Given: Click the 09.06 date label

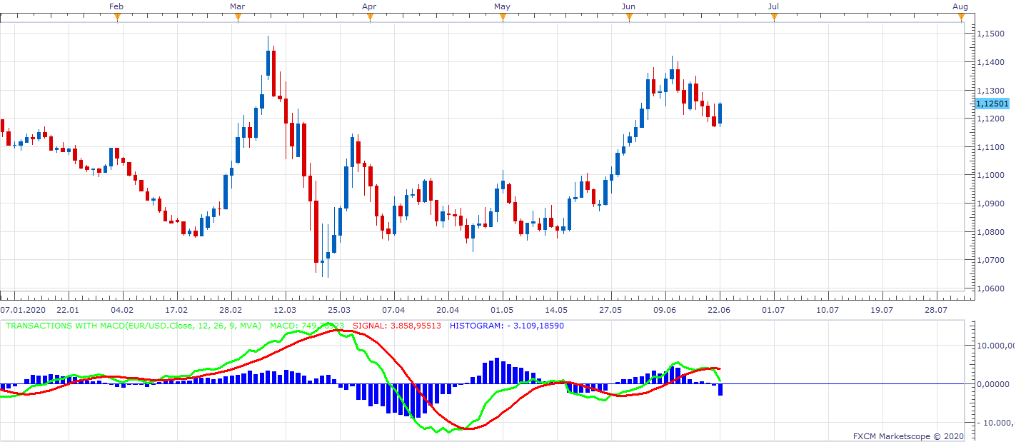Looking at the screenshot, I should tap(665, 310).
